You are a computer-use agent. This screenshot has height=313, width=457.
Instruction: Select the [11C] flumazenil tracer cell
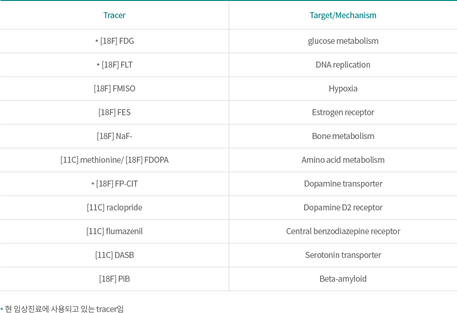point(114,231)
